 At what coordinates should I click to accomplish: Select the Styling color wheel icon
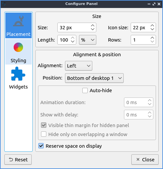(18, 47)
